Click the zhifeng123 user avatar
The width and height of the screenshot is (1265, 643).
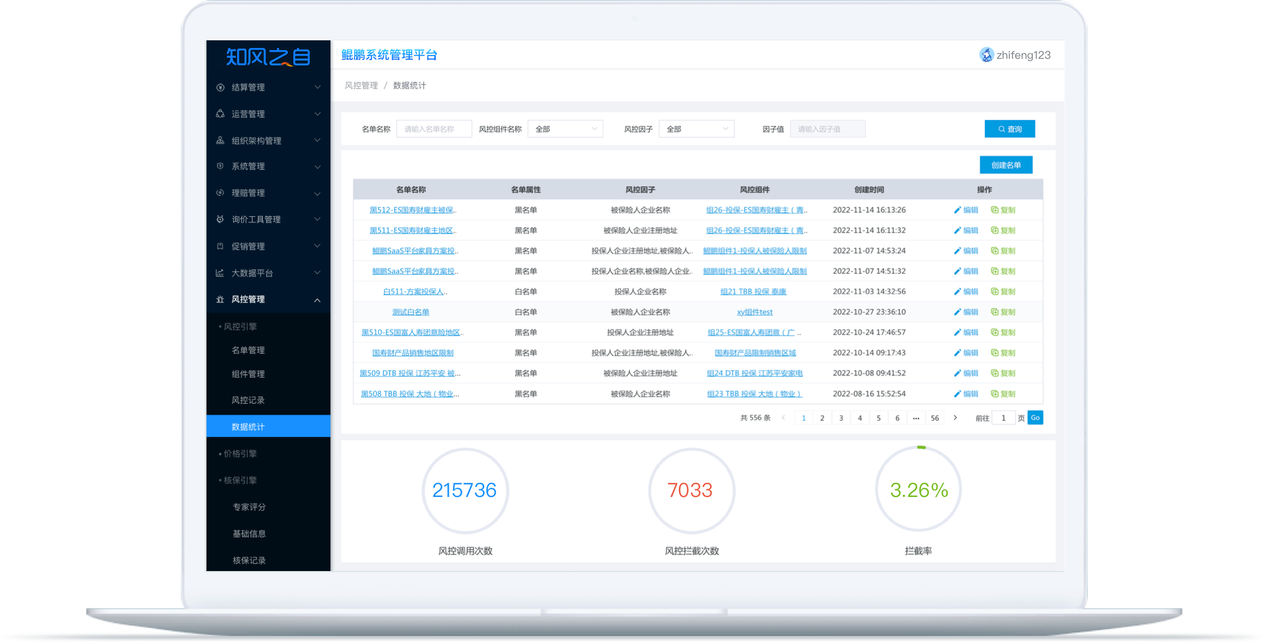click(x=986, y=55)
